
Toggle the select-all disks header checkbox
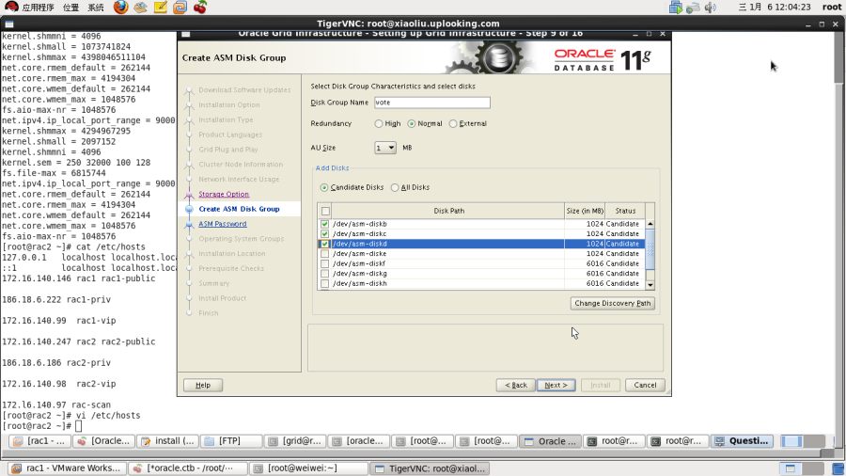325,211
